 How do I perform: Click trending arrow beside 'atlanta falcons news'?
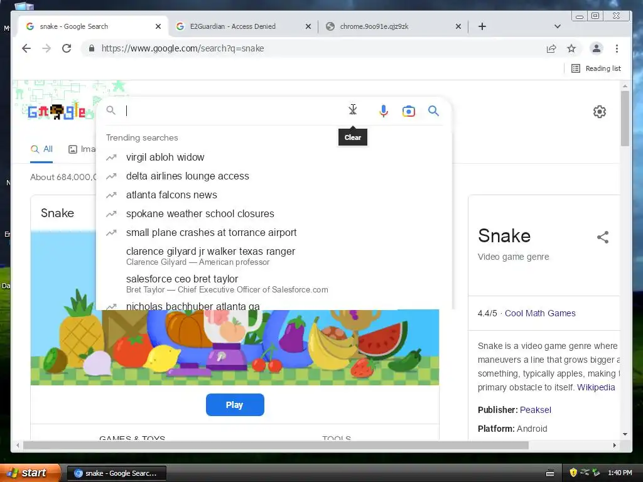[111, 195]
